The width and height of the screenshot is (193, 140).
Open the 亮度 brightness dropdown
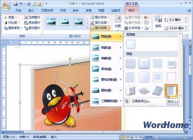[10, 17]
